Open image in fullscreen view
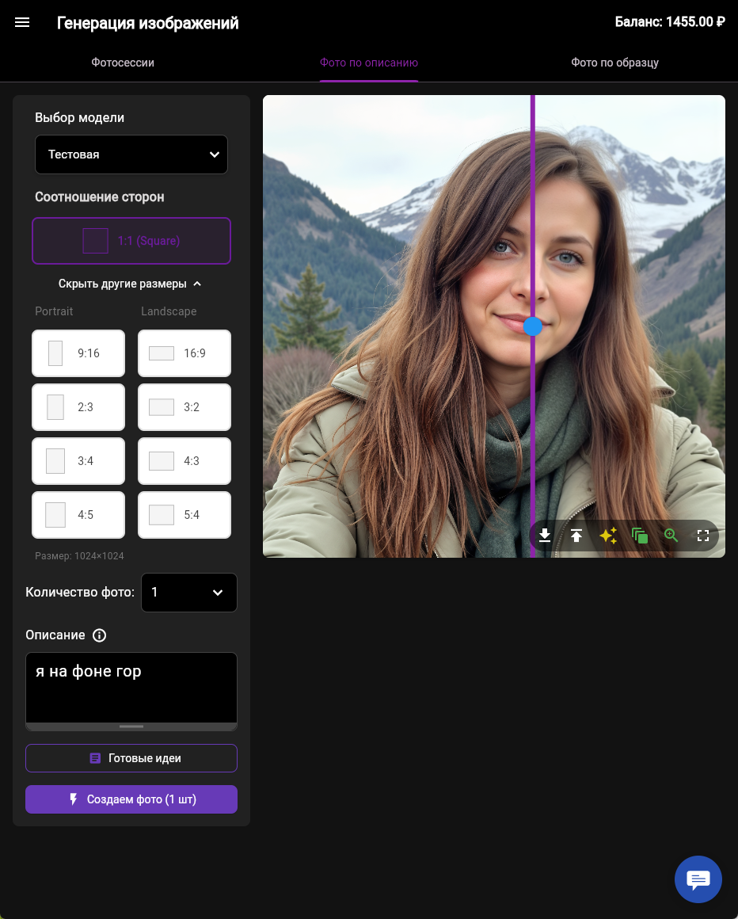 (703, 536)
